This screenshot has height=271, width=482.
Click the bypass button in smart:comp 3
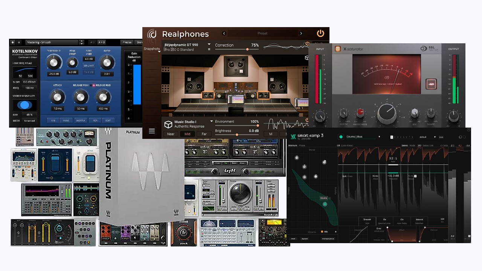[304, 239]
